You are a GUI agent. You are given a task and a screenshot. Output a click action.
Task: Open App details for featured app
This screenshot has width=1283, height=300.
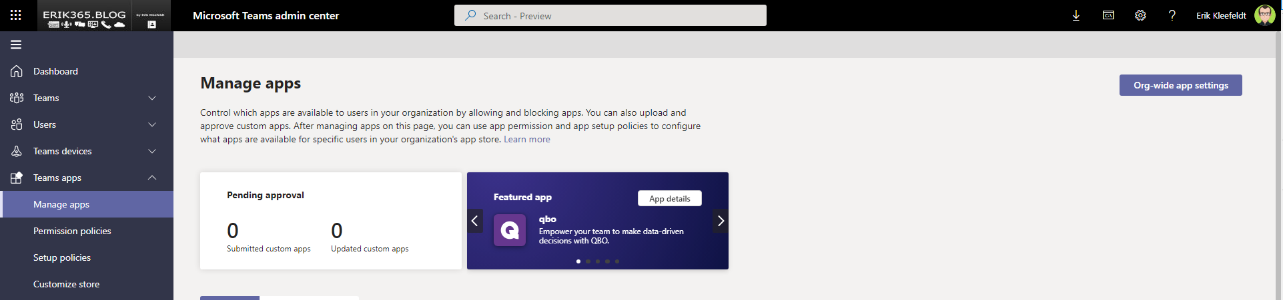(669, 198)
